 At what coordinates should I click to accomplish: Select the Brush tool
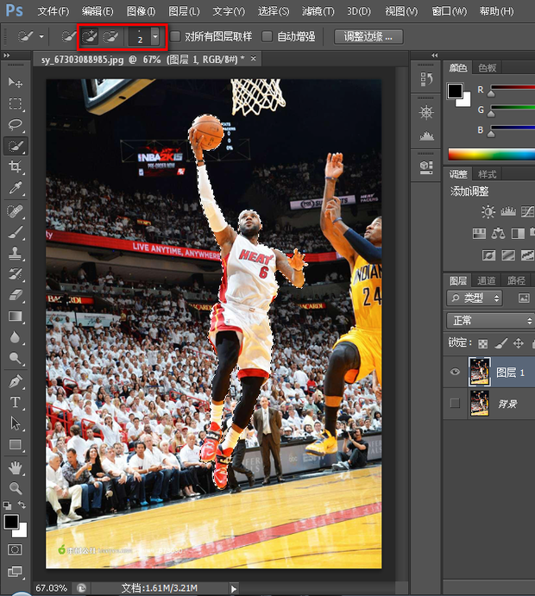pos(16,232)
